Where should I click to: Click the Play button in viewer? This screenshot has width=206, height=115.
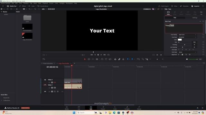click(101, 55)
